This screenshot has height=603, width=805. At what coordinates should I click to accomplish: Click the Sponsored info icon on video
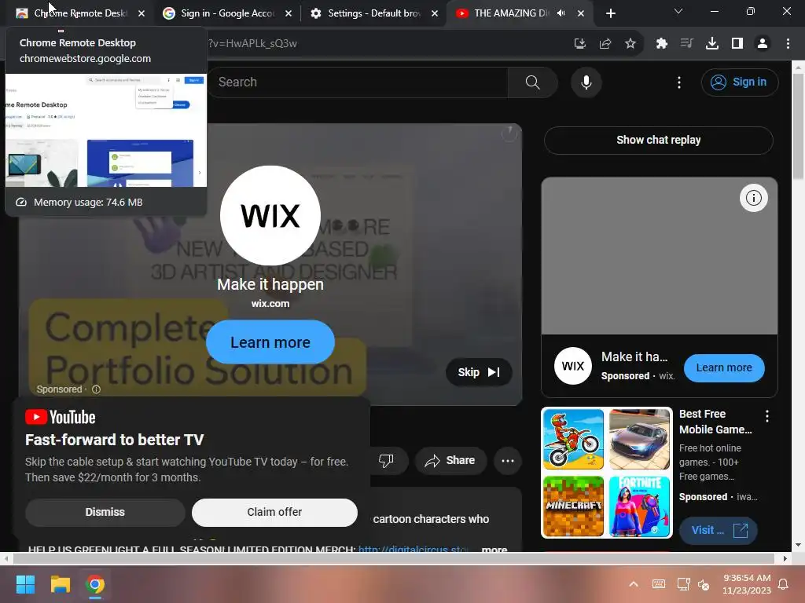click(96, 389)
